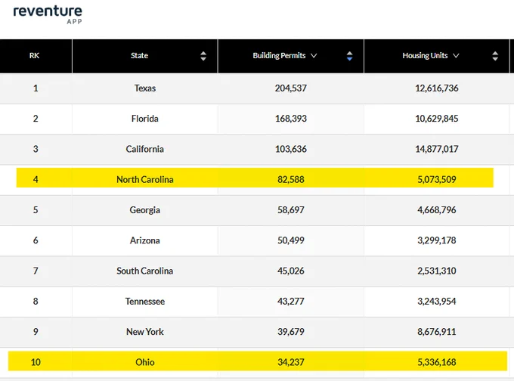Click California state name
This screenshot has width=514, height=381.
coord(145,149)
